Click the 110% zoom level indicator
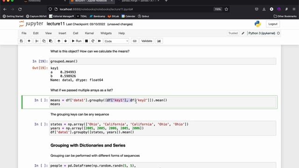 click(x=218, y=9)
